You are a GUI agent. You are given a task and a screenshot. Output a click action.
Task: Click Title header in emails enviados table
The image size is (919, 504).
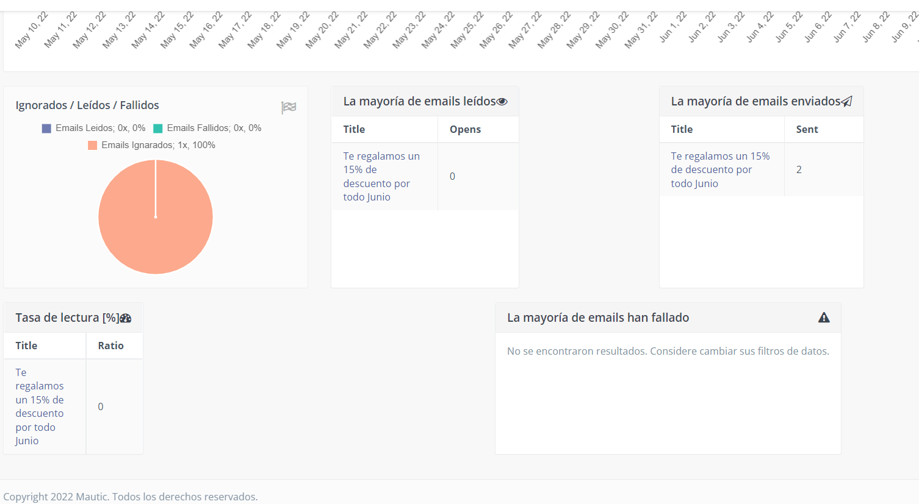(682, 129)
